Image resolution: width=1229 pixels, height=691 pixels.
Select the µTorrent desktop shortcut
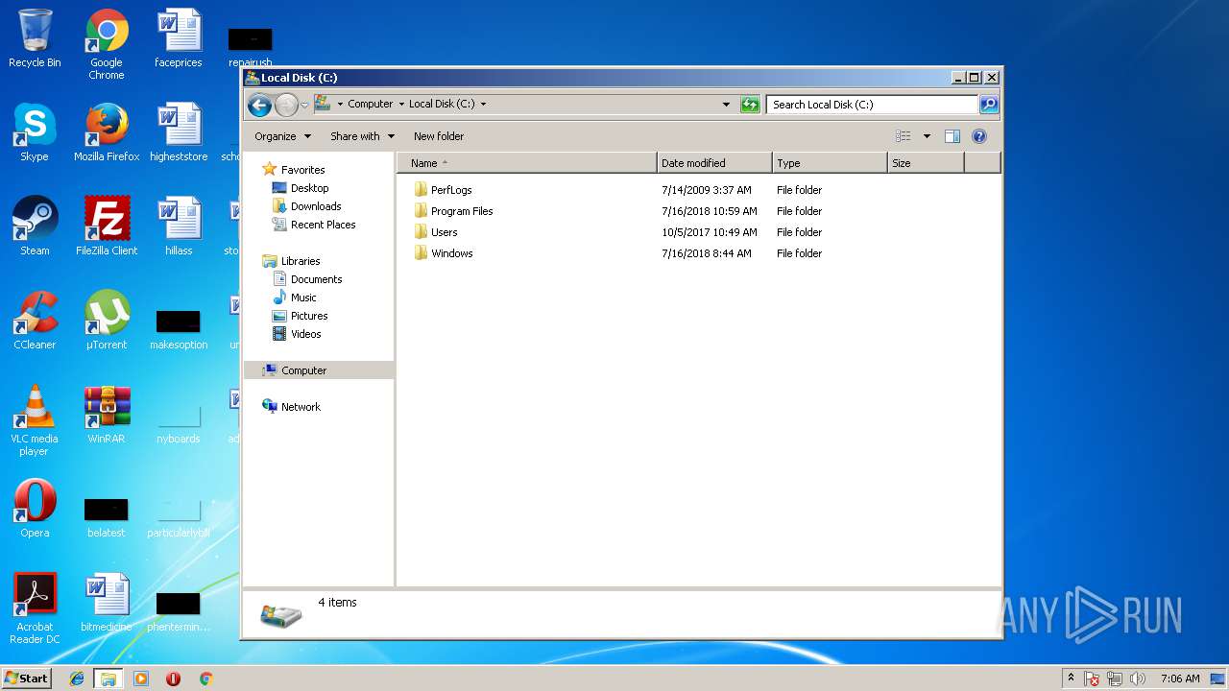point(107,322)
